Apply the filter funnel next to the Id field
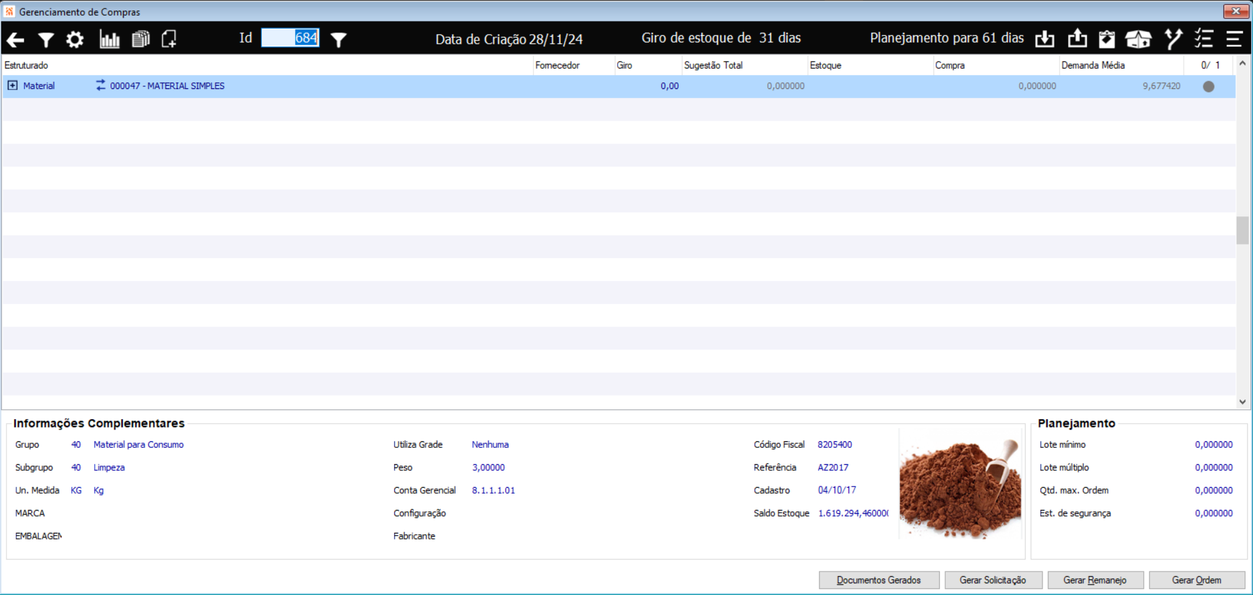Screen dimensions: 1253x595 coord(339,40)
